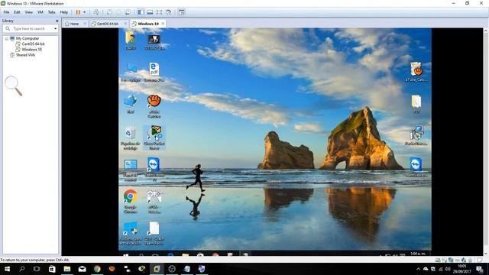
Task: Close the Windows 10 tab
Action: click(163, 24)
